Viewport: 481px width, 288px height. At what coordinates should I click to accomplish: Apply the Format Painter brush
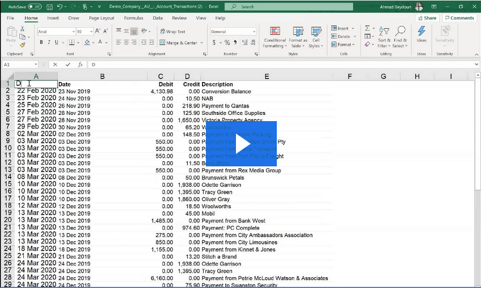pos(22,45)
